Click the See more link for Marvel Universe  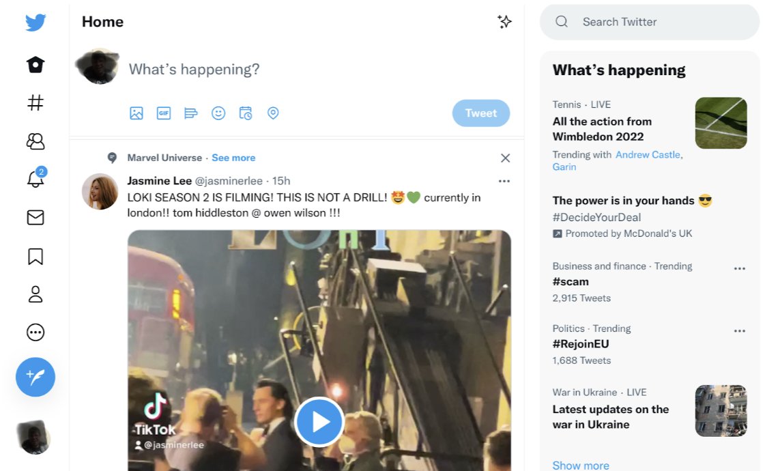tap(233, 158)
